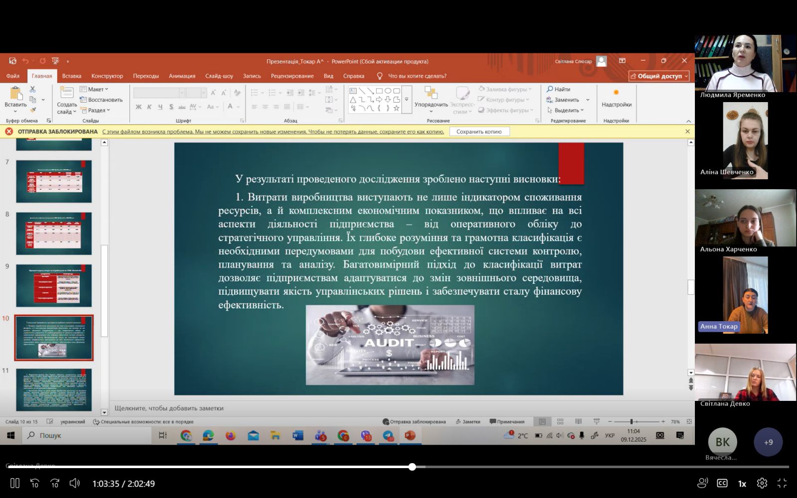Toggle closed captions
The width and height of the screenshot is (797, 498).
722,483
